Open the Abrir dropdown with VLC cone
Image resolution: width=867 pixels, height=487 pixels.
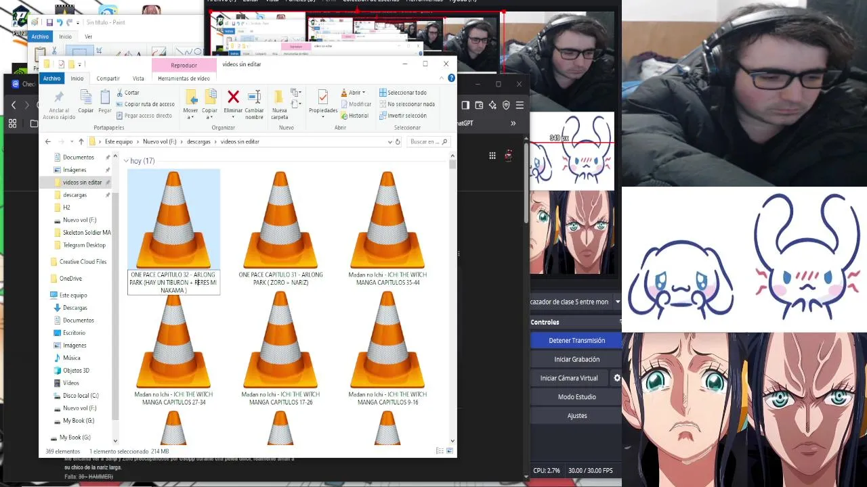[x=354, y=93]
